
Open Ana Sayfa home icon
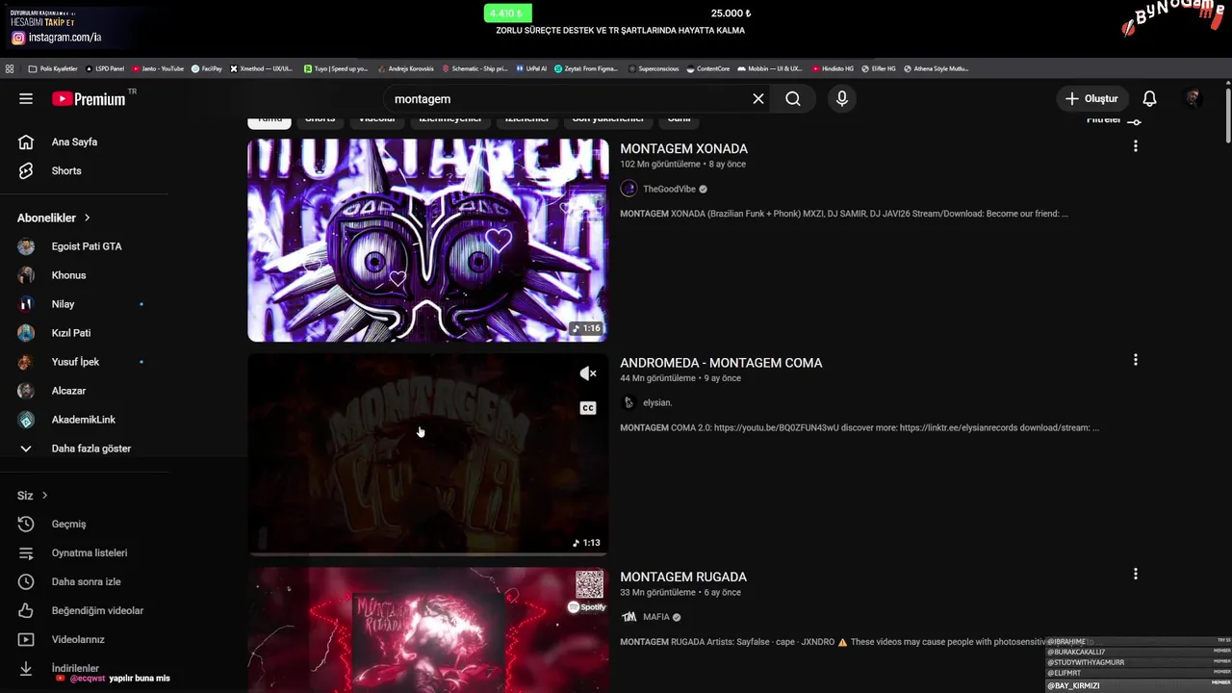(26, 141)
